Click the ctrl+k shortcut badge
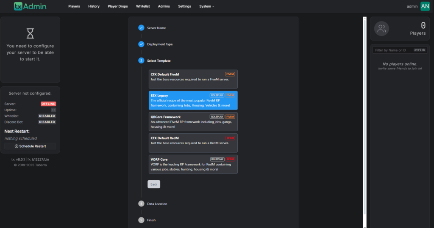 (x=419, y=50)
